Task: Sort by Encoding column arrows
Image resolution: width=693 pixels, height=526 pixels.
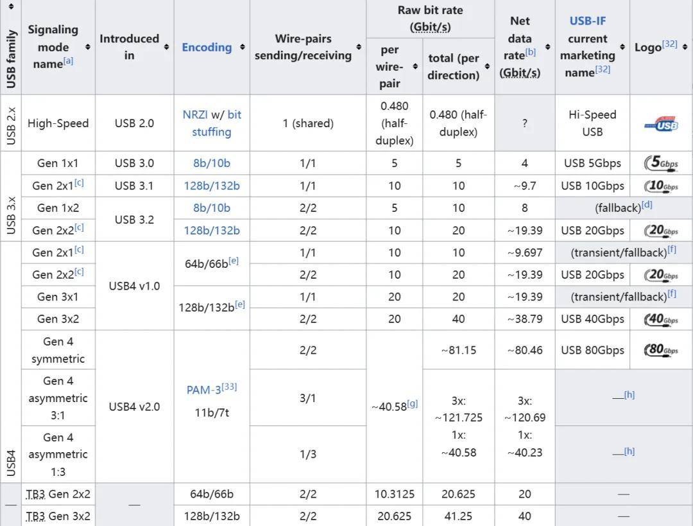Action: tap(243, 47)
